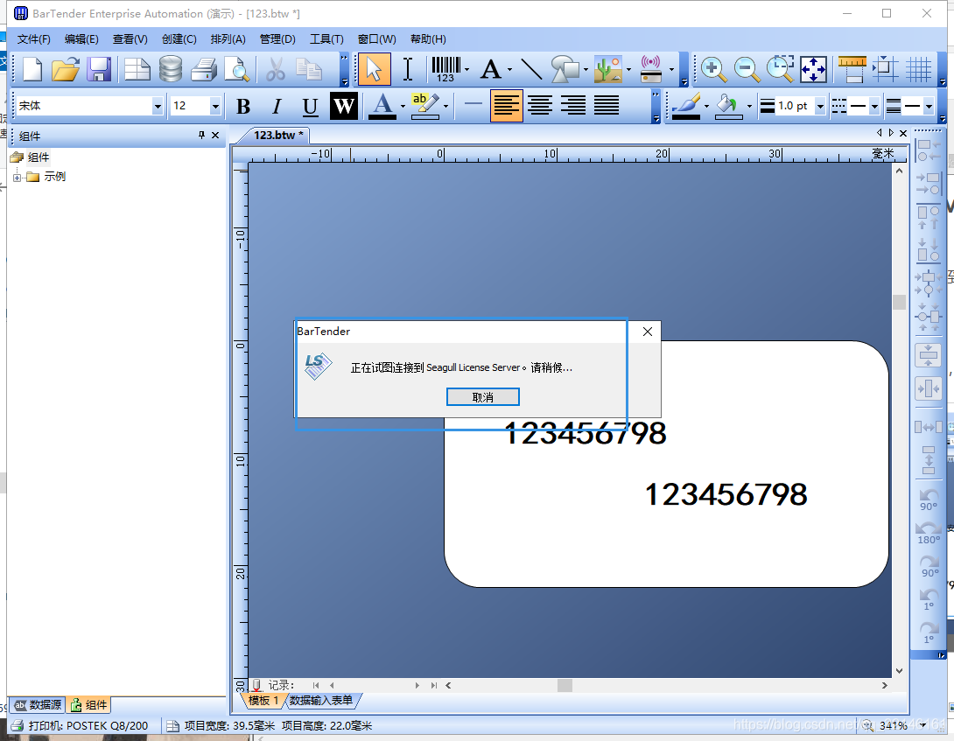Viewport: 954px width, 741px height.
Task: Set left text alignment
Action: [506, 106]
